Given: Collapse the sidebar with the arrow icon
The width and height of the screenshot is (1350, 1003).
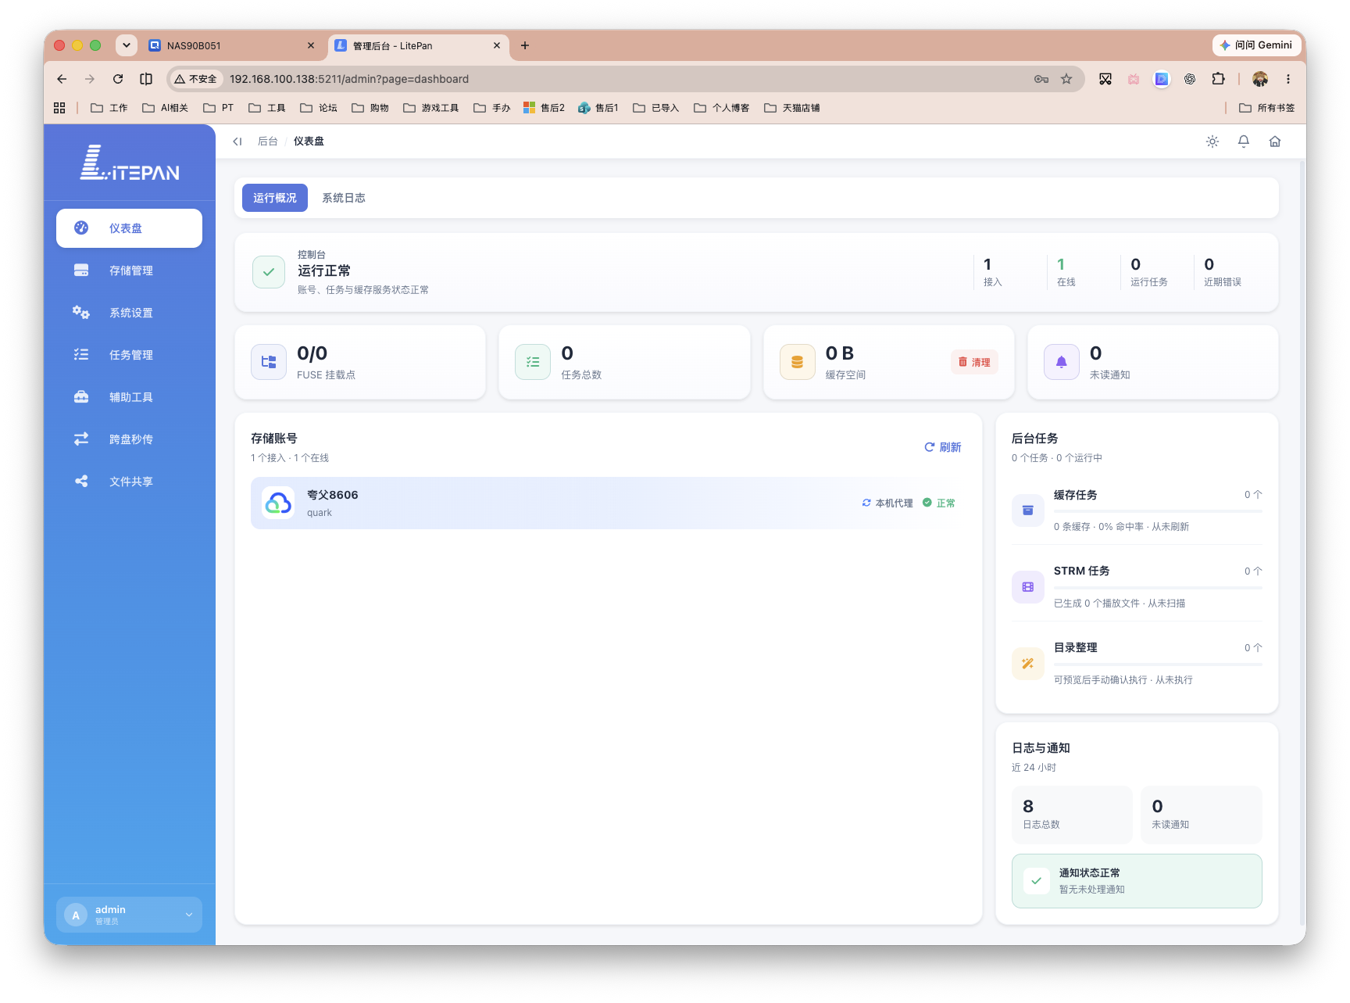Looking at the screenshot, I should click(x=237, y=141).
